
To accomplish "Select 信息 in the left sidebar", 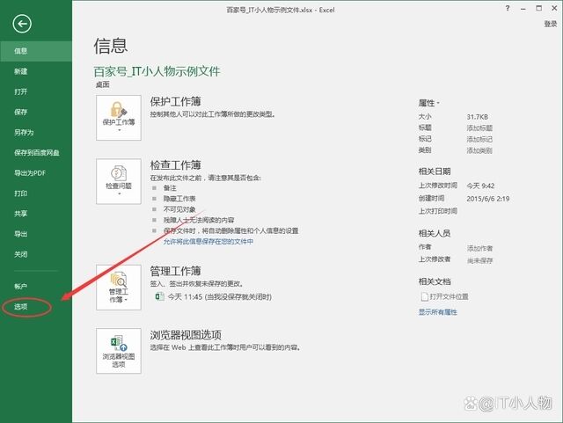I will 36,51.
